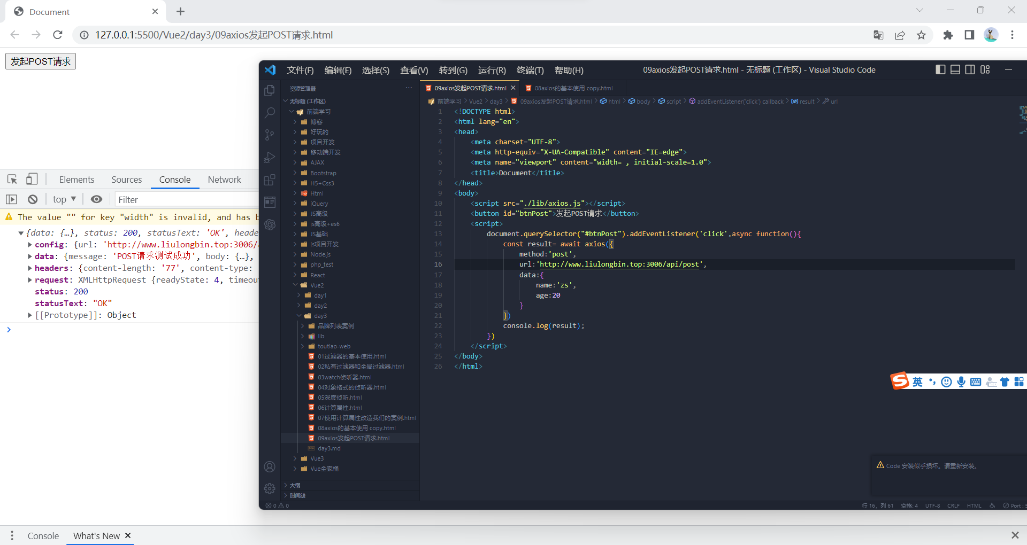The image size is (1027, 545).
Task: Expand the config object in console output
Action: [29, 244]
